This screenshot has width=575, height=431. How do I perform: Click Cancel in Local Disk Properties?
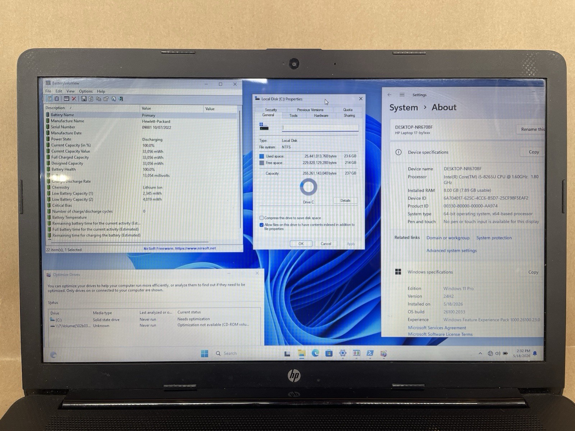click(326, 244)
